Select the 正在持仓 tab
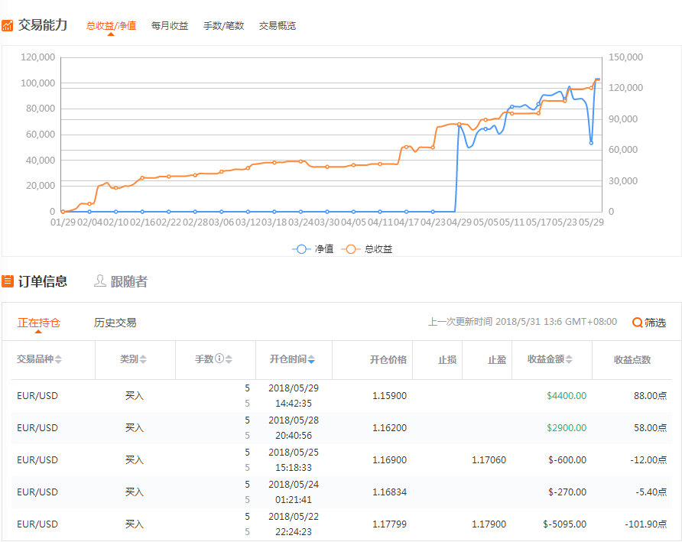682x542 pixels. coord(39,323)
